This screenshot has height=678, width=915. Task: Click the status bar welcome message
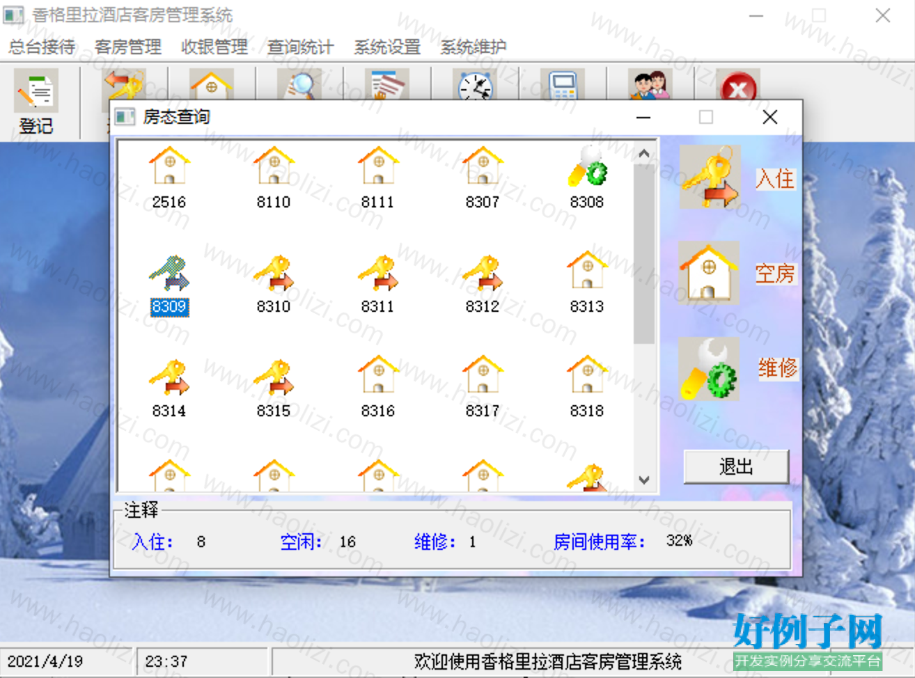pos(547,661)
